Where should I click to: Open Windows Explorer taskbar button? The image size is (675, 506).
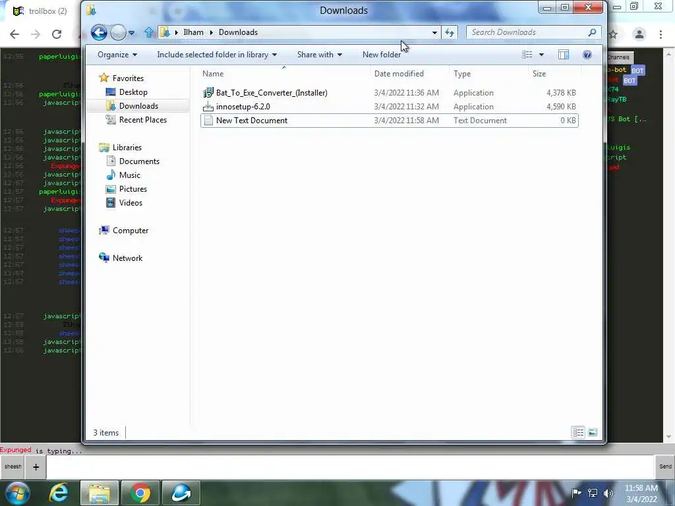[100, 493]
